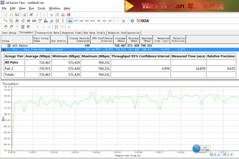Select the Pair 2 No Group row
The image size is (239, 159).
click(x=35, y=50)
